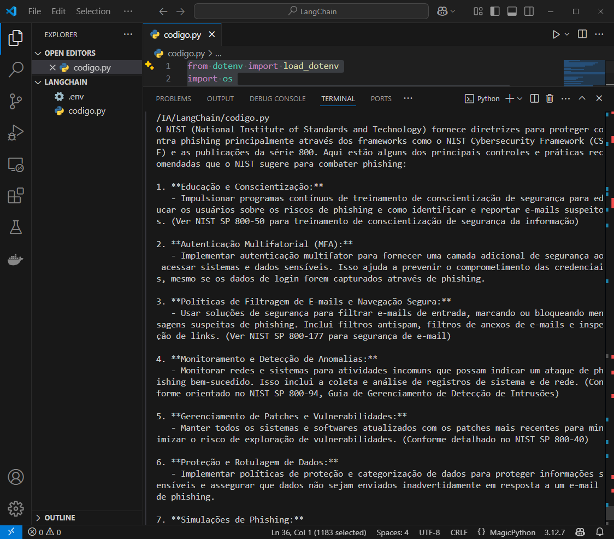Change file encoding UTF-8

click(429, 532)
